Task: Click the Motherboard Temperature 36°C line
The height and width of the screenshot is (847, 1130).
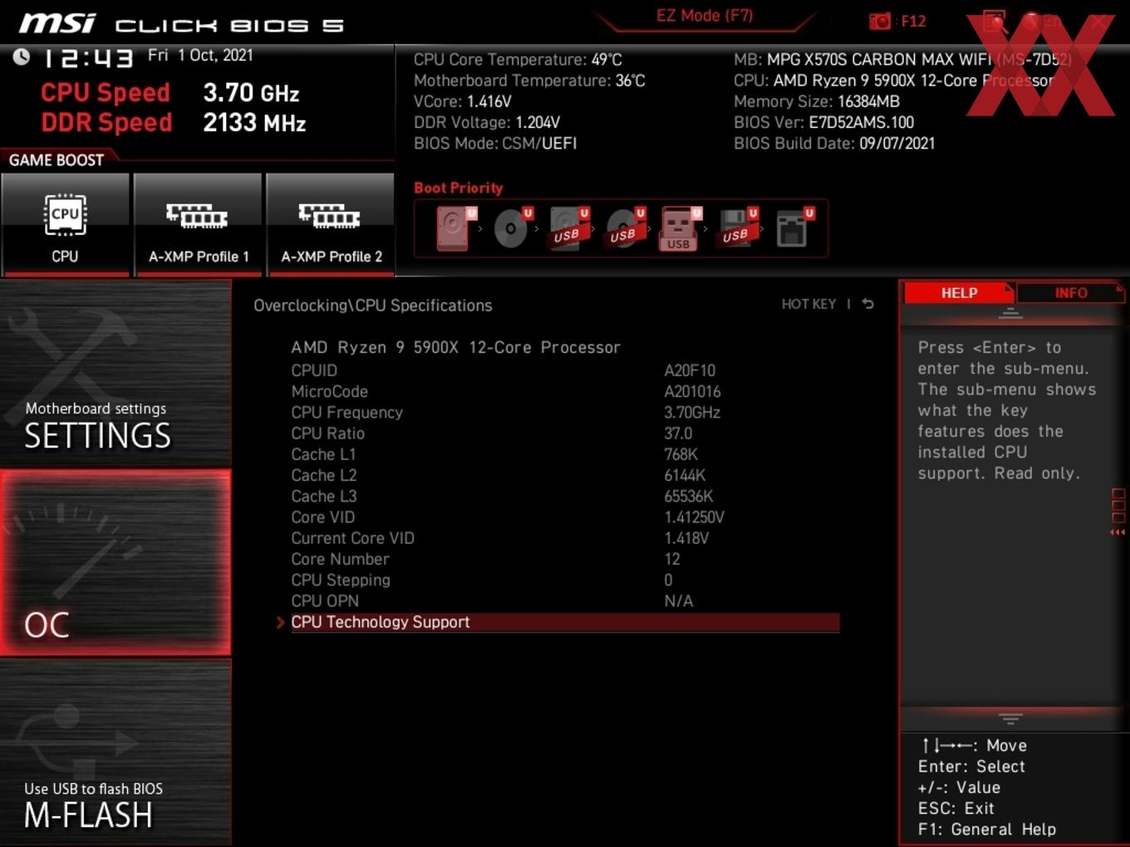Action: click(529, 81)
